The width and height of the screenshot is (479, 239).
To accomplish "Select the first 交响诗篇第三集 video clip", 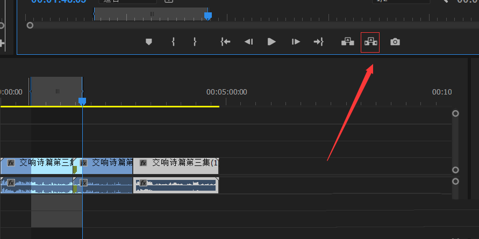I will coord(37,166).
